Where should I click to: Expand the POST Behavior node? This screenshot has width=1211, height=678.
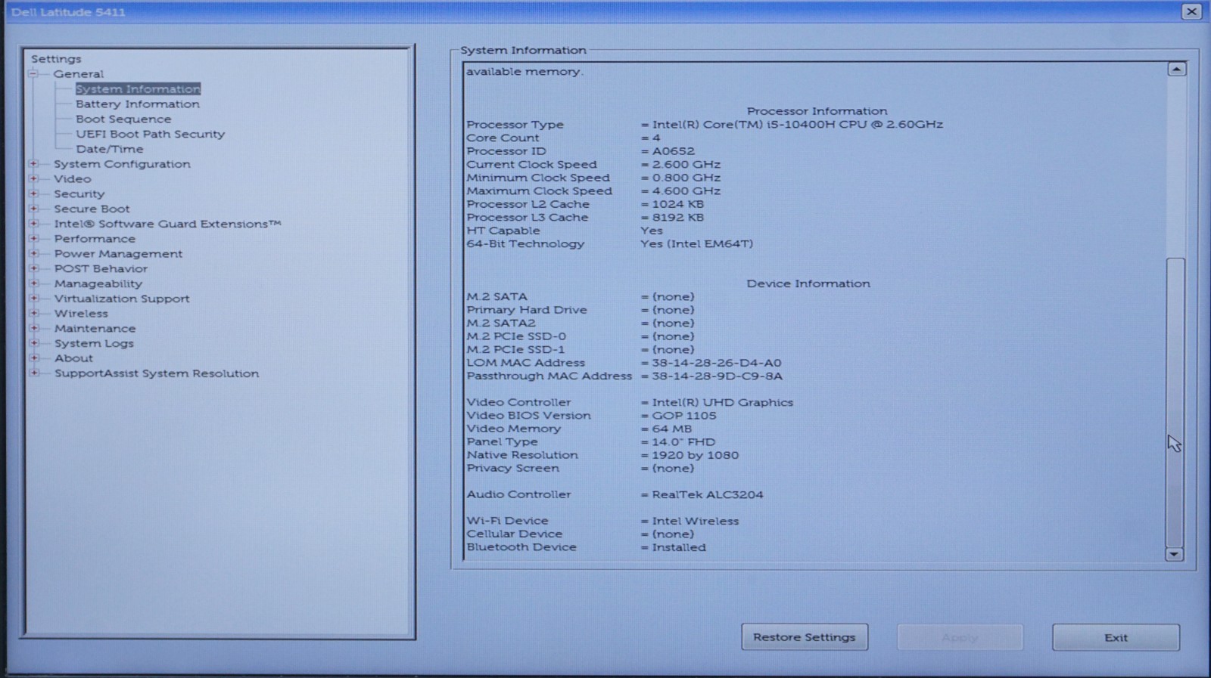click(33, 268)
